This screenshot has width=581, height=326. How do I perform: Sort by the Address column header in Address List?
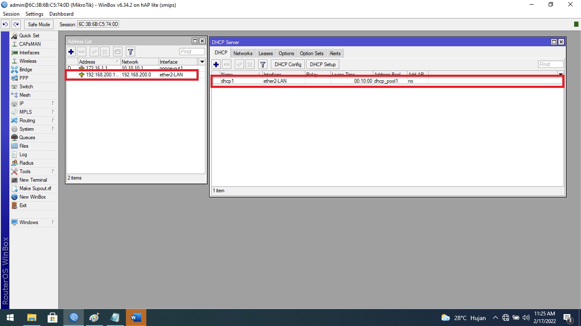click(x=99, y=62)
